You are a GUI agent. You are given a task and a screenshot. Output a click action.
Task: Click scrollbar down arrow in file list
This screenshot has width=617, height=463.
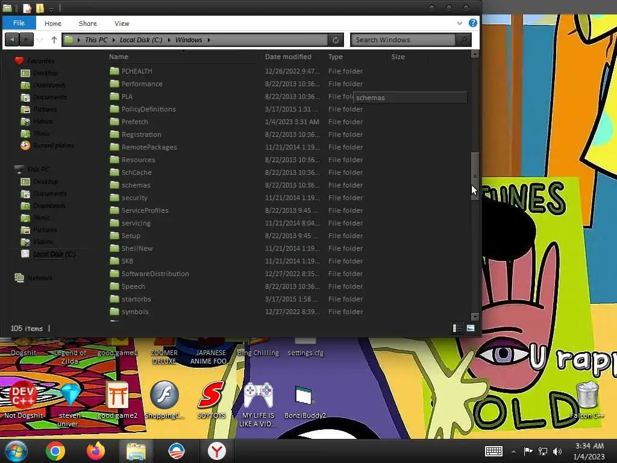tap(475, 317)
